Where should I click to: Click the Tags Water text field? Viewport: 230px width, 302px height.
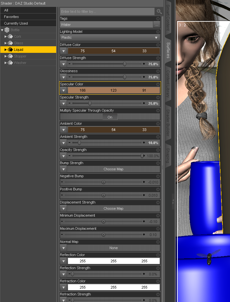coord(106,25)
